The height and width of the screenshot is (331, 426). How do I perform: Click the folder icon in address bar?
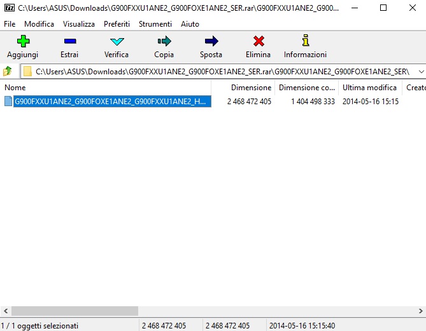coord(27,72)
